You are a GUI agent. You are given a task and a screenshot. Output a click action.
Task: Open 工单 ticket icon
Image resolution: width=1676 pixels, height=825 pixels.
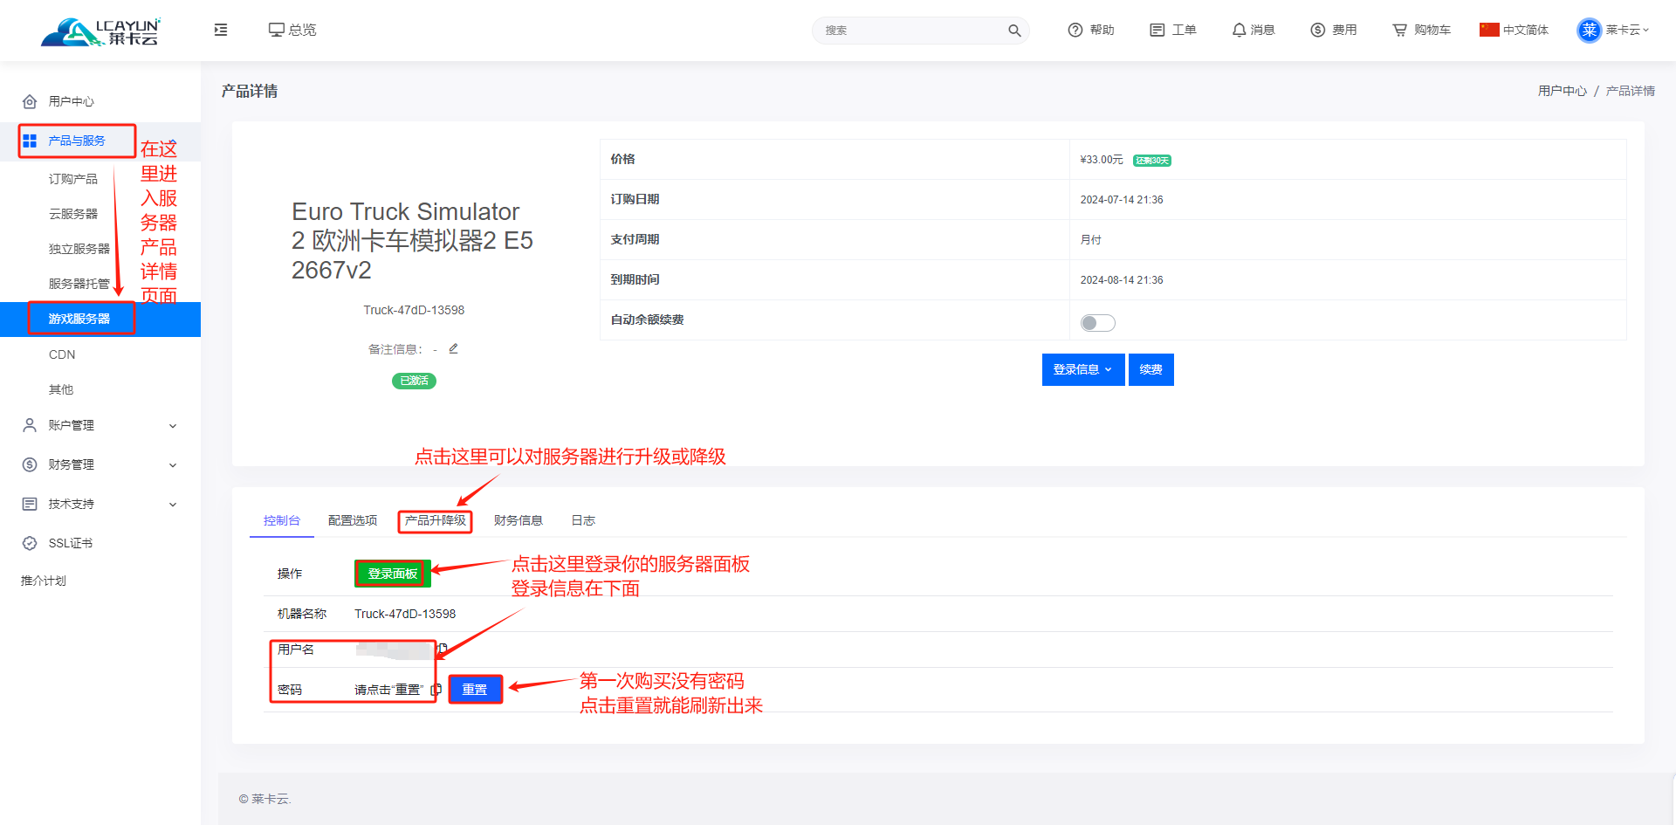1157,30
